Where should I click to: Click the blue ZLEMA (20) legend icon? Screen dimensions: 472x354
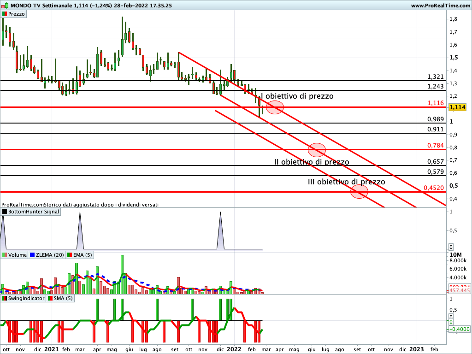point(32,255)
